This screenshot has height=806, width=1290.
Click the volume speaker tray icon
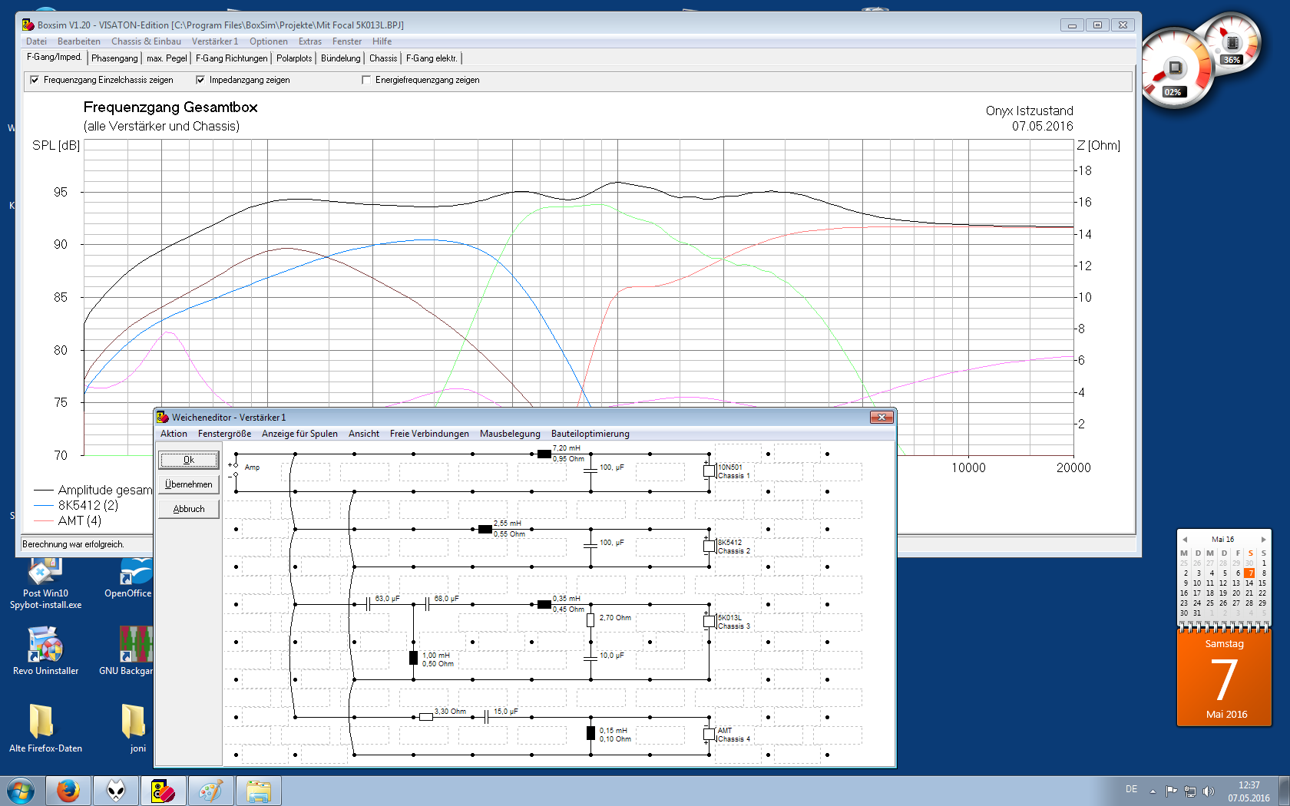1209,791
